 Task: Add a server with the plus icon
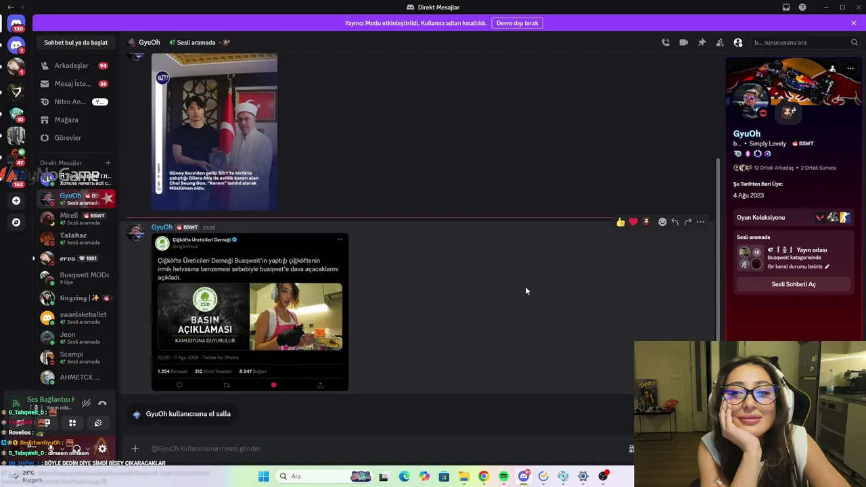tap(16, 200)
